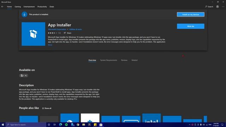226x127 pixels.
Task: Open the three-dot more options menu
Action: [223, 7]
